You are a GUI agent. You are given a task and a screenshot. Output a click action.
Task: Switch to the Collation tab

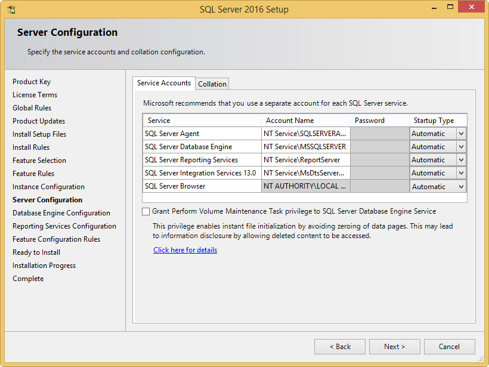212,84
